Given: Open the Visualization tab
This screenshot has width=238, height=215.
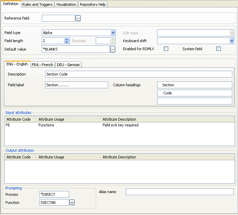Looking at the screenshot, I should (66, 4).
